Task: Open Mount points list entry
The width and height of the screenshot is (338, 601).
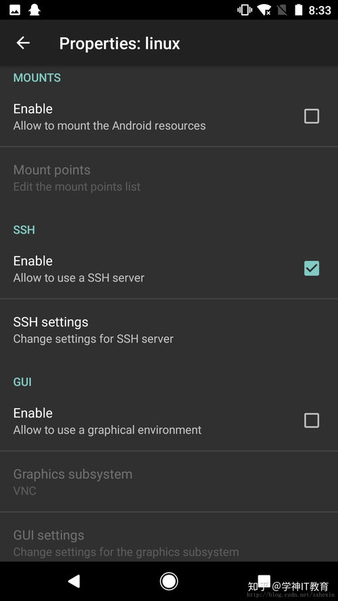Action: point(169,177)
